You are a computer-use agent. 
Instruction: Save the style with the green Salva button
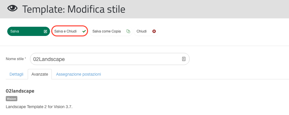(29, 31)
